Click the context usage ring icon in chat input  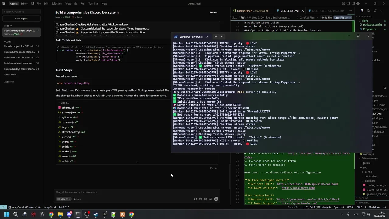coord(195,199)
